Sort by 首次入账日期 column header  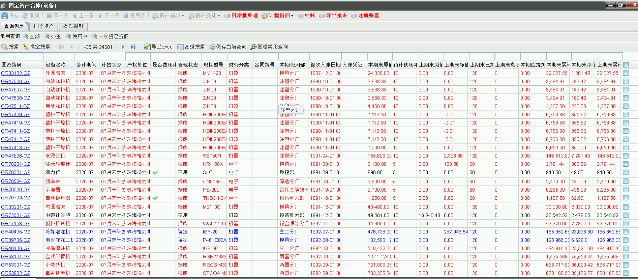[325, 65]
